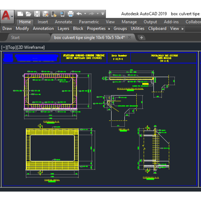
Task: Expand the Annotation panel
Action: [43, 28]
